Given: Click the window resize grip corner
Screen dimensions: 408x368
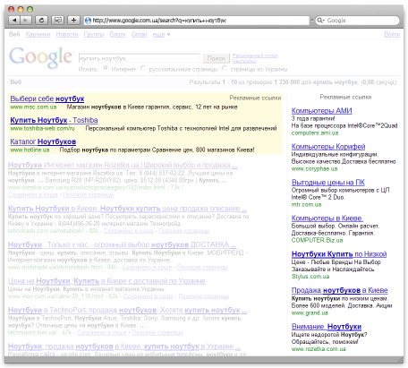Looking at the screenshot, I should [400, 360].
